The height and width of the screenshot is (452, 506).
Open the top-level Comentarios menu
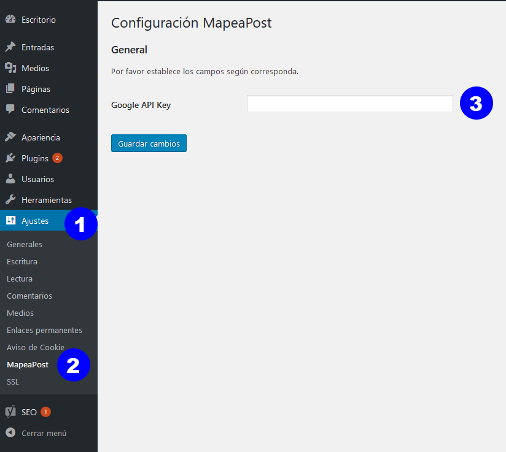pos(49,110)
